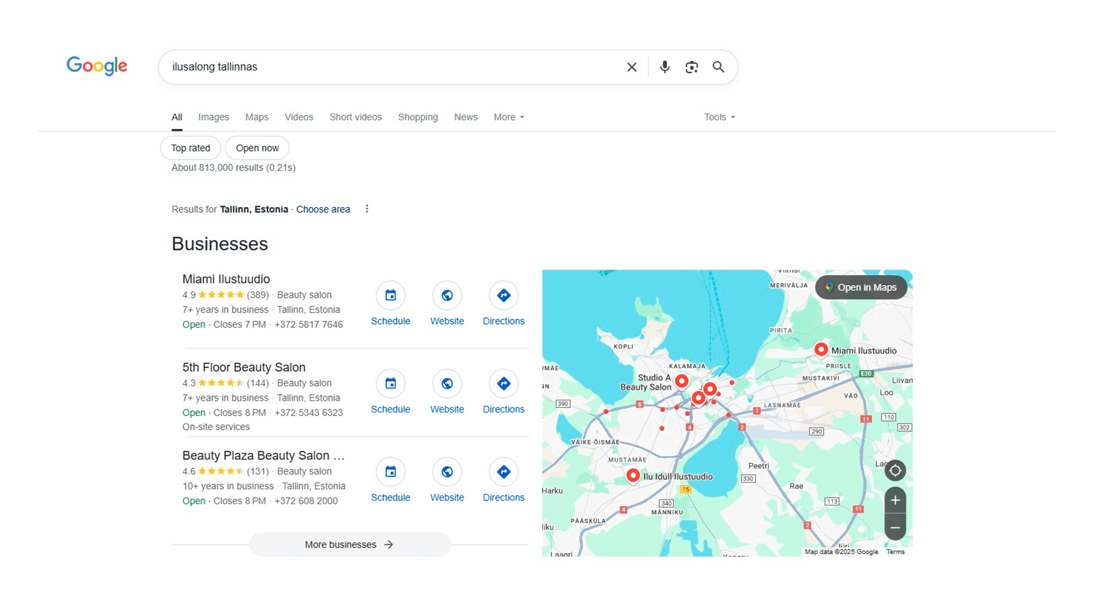Click the voice search microphone icon
This screenshot has height=615, width=1094.
tap(664, 67)
